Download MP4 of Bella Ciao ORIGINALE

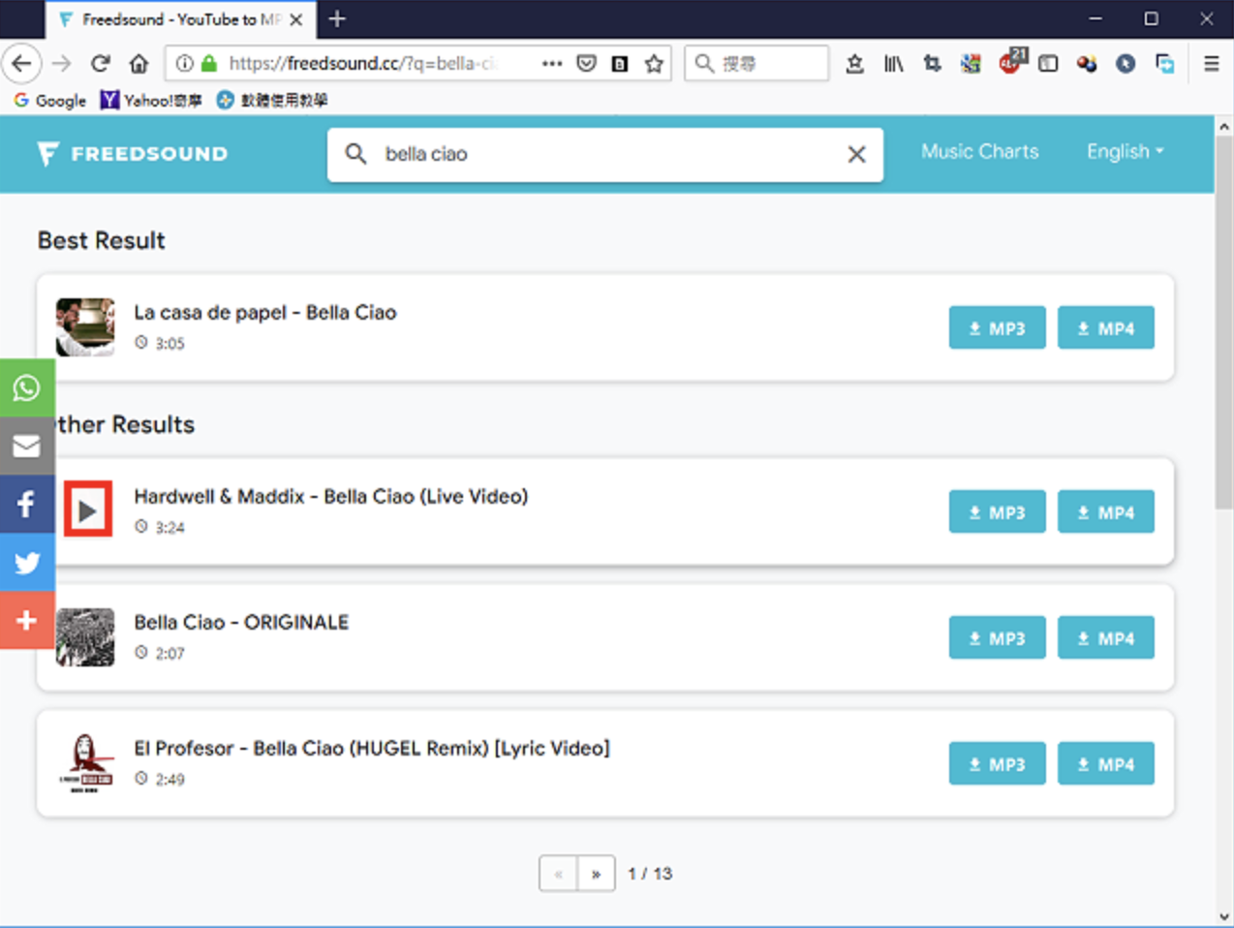tap(1105, 638)
